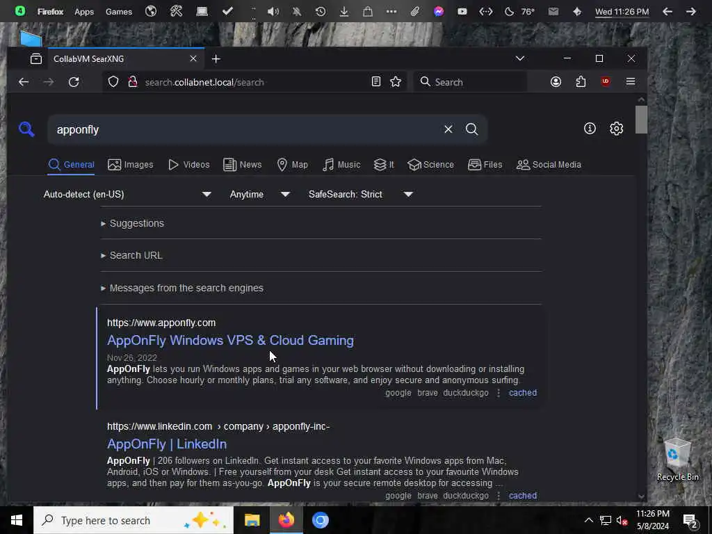Image resolution: width=712 pixels, height=534 pixels.
Task: Open the Firefox extensions puzzle icon
Action: [581, 82]
